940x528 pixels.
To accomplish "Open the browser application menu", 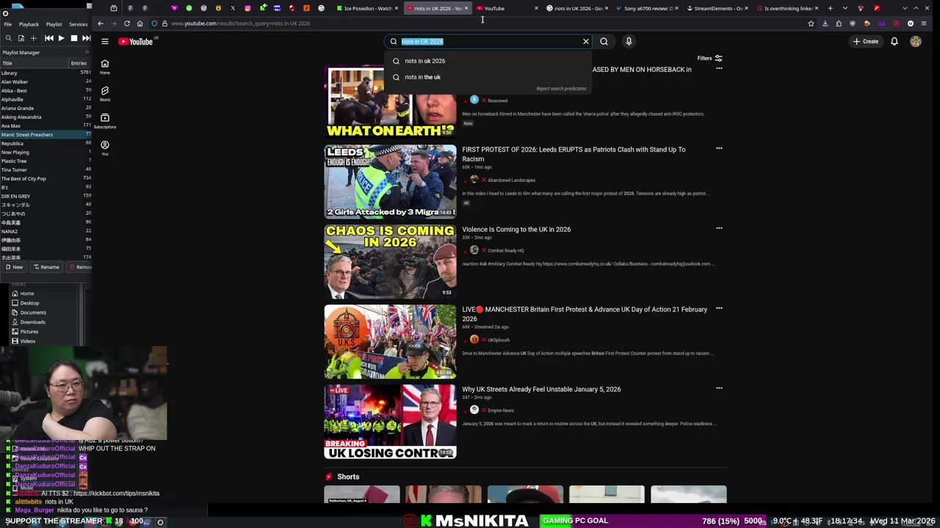I will point(924,23).
